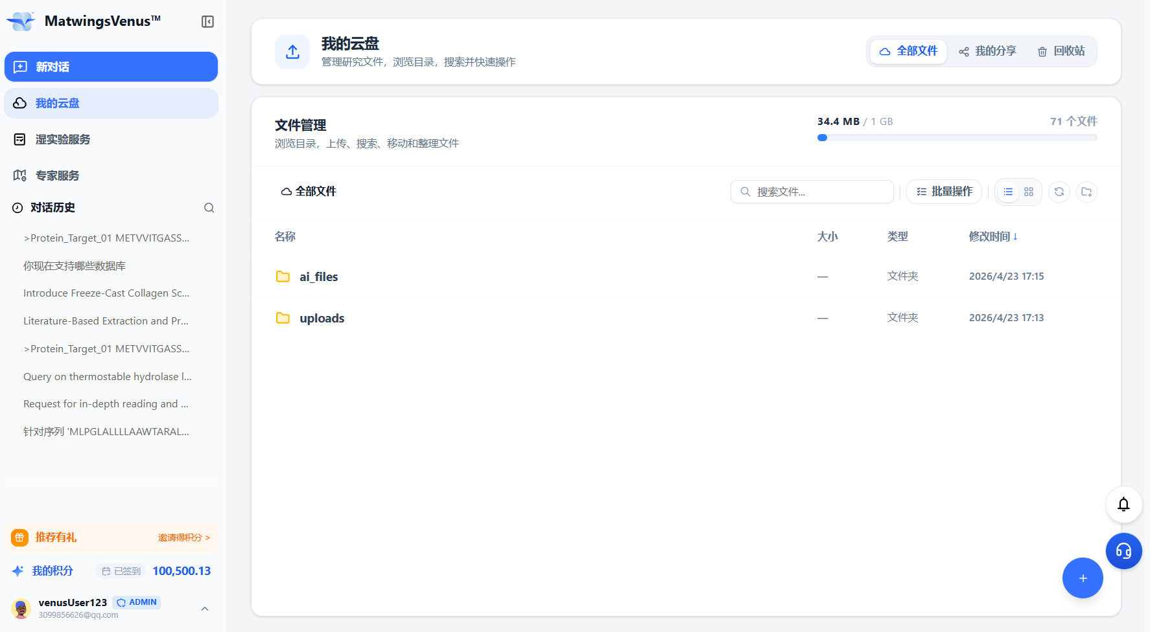
Task: Switch to grid view
Action: (1029, 192)
